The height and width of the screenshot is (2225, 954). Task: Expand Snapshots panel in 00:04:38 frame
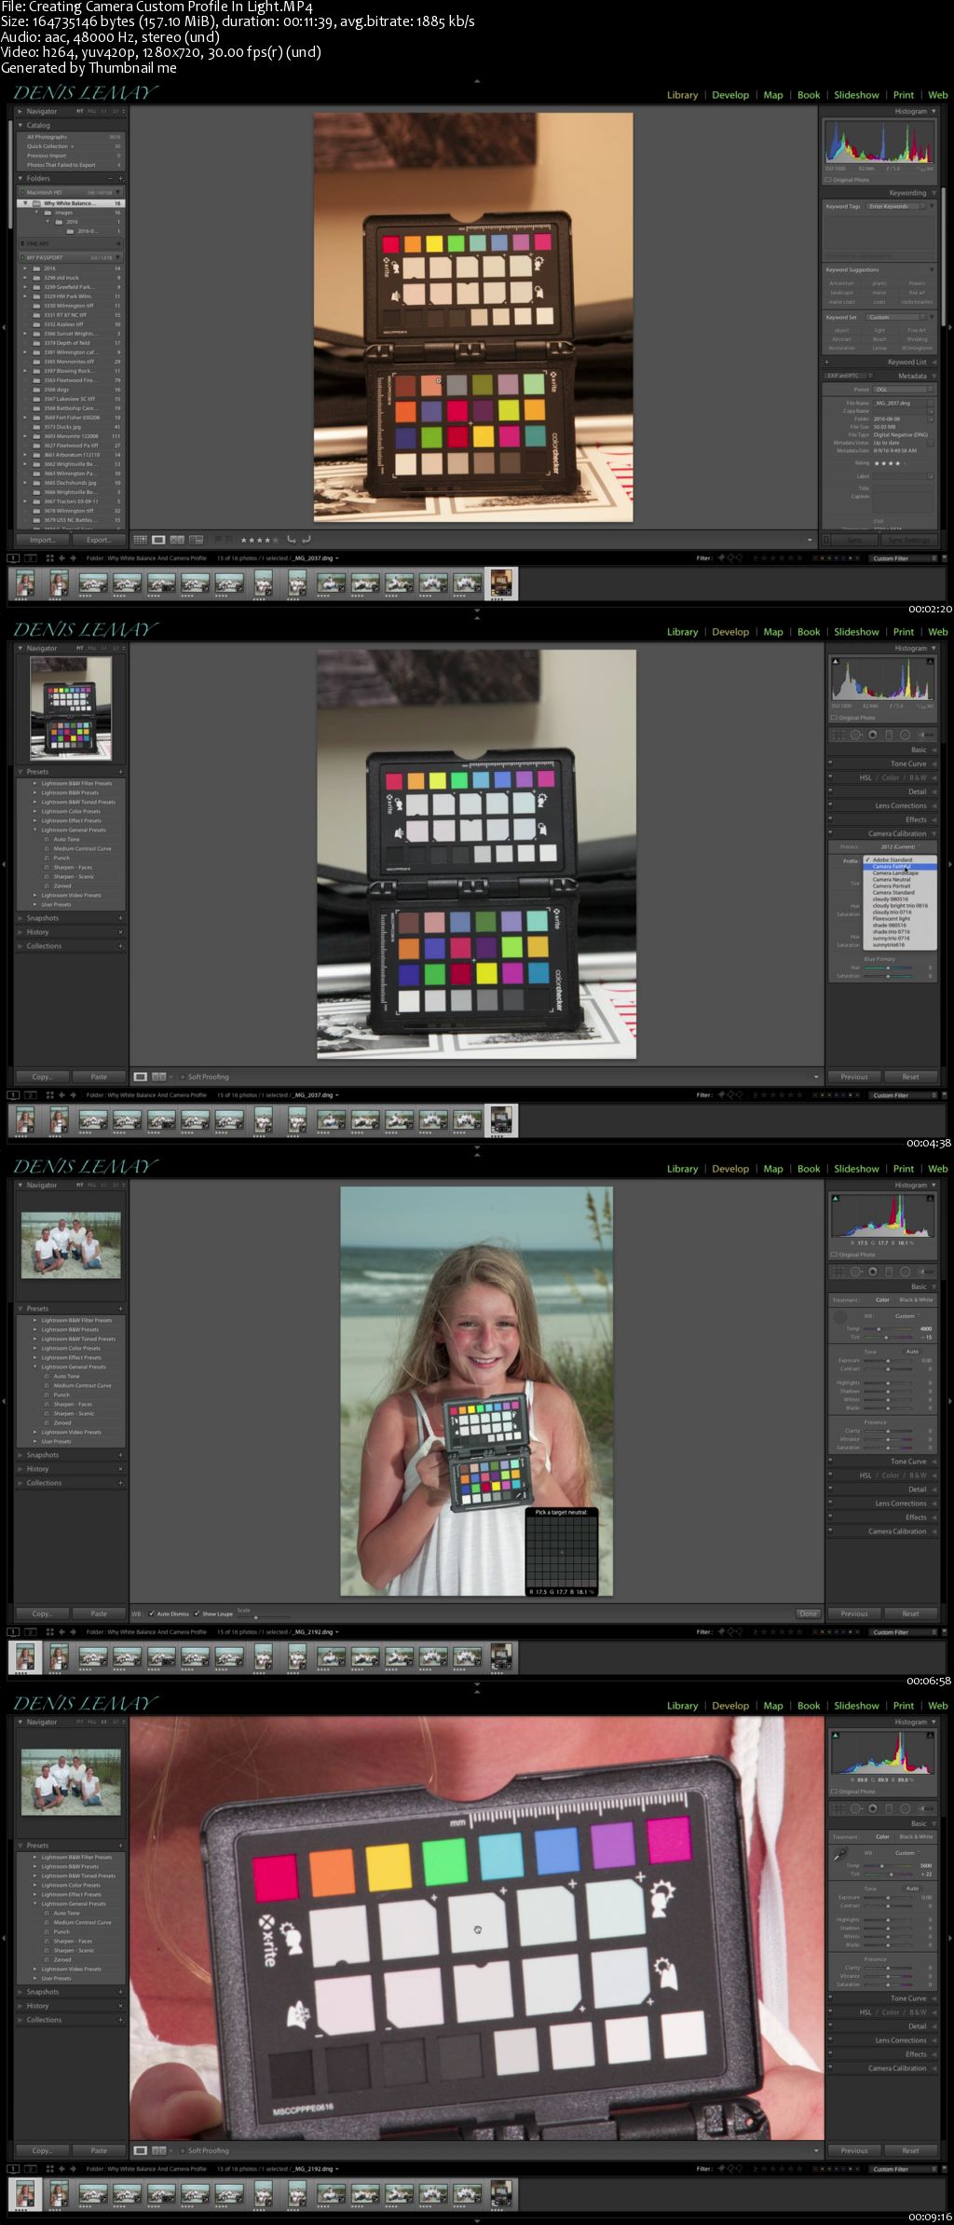20,918
